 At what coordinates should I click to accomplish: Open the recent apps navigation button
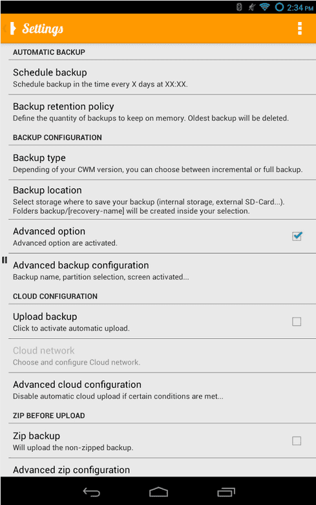click(x=226, y=492)
